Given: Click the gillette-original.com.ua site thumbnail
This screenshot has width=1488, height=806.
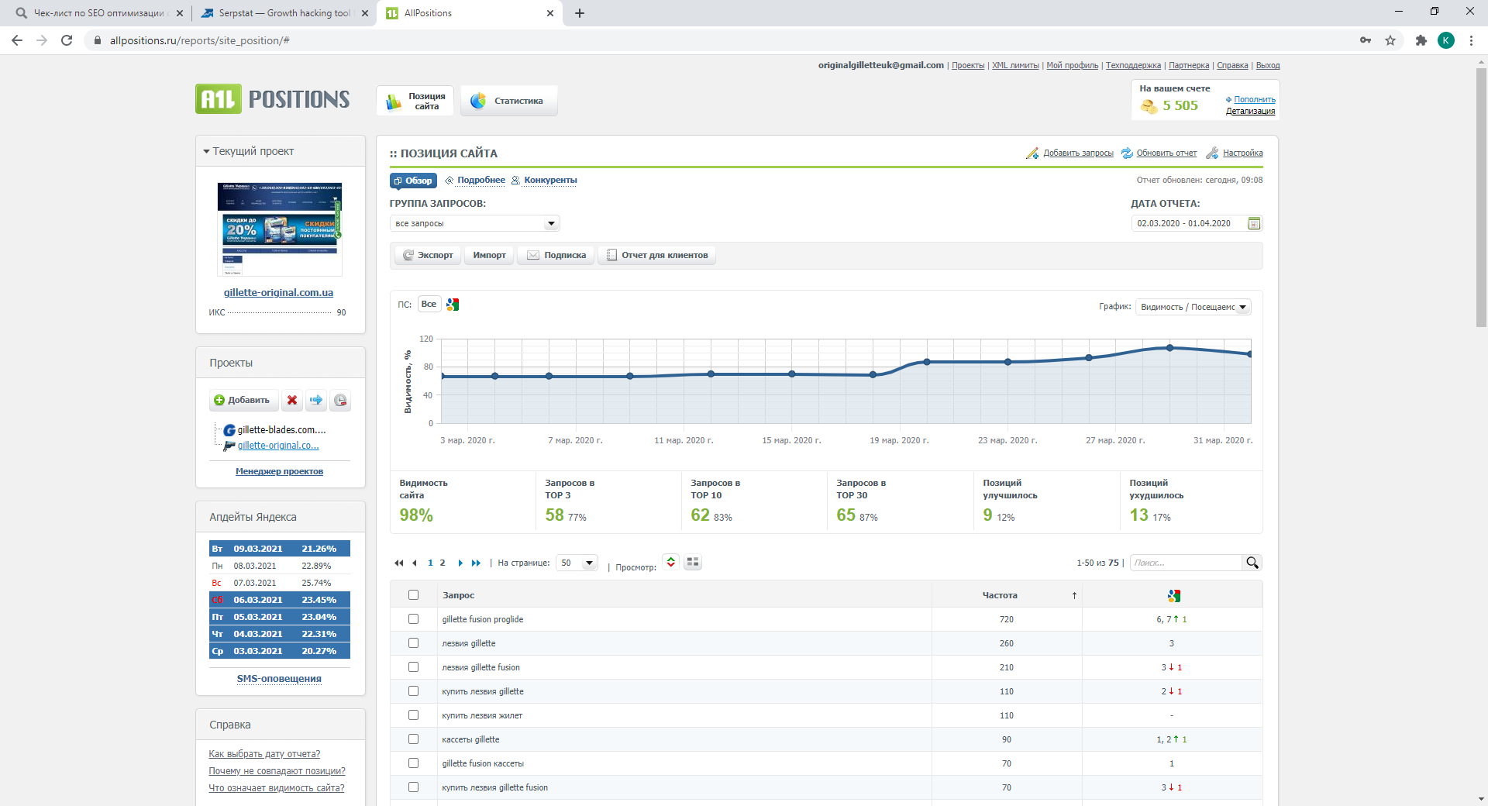Looking at the screenshot, I should click(280, 229).
